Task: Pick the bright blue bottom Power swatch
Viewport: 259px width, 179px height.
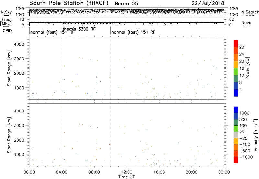Action: 236,93
